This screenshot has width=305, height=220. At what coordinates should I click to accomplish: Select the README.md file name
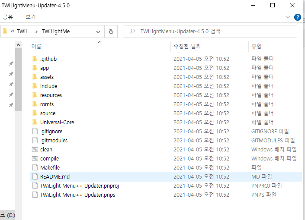pos(55,176)
